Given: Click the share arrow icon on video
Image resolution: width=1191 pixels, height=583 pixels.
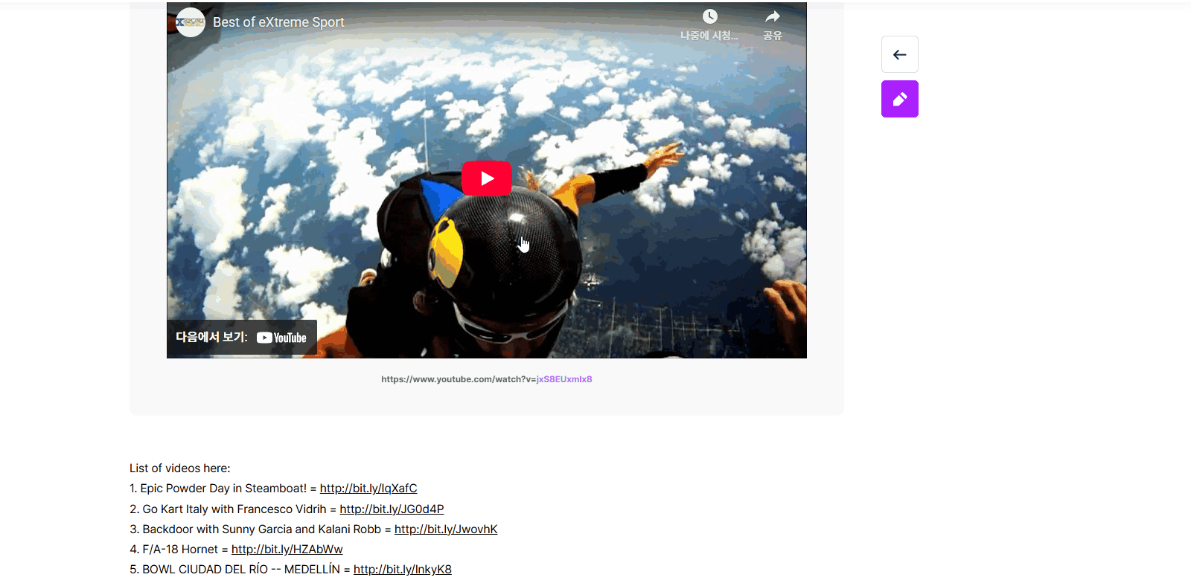Looking at the screenshot, I should [x=773, y=16].
